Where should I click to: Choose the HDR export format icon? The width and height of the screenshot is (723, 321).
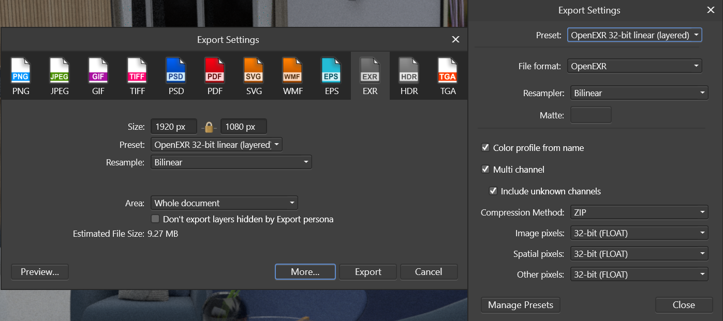[408, 75]
